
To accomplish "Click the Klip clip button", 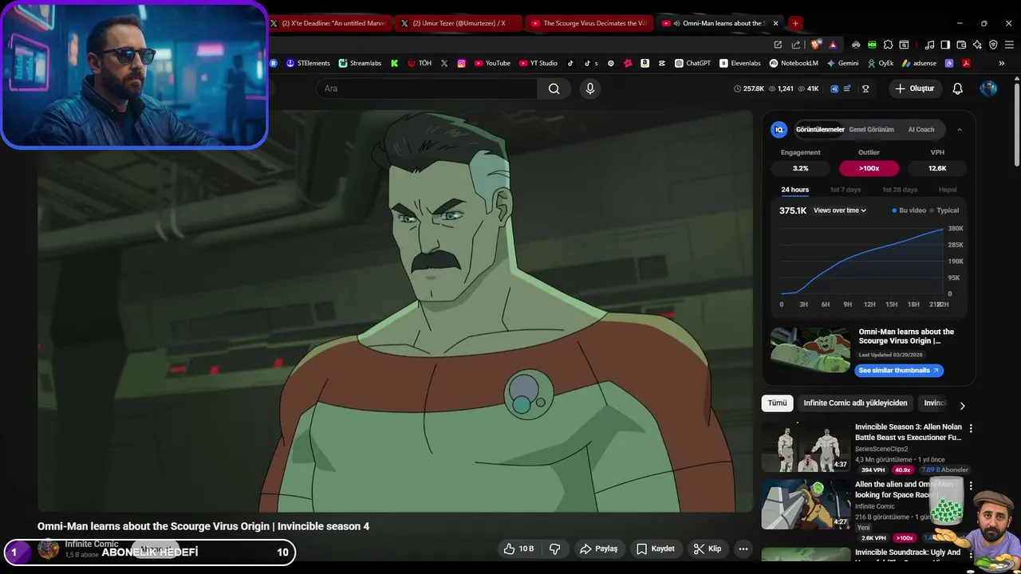I will [x=708, y=548].
